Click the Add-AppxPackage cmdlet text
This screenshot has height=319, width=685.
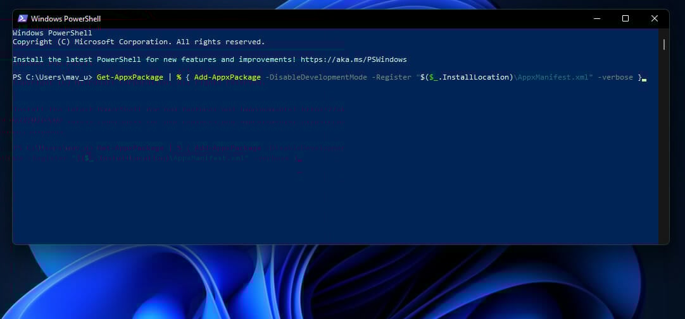pos(228,77)
